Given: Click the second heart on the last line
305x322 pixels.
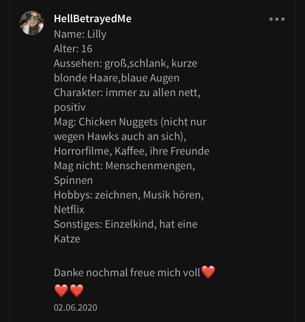Looking at the screenshot, I should [77, 291].
